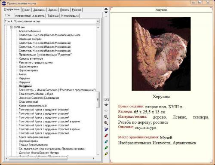Select Евангелисты Иоанн и Лука entry
The width and height of the screenshot is (215, 165).
[36, 94]
